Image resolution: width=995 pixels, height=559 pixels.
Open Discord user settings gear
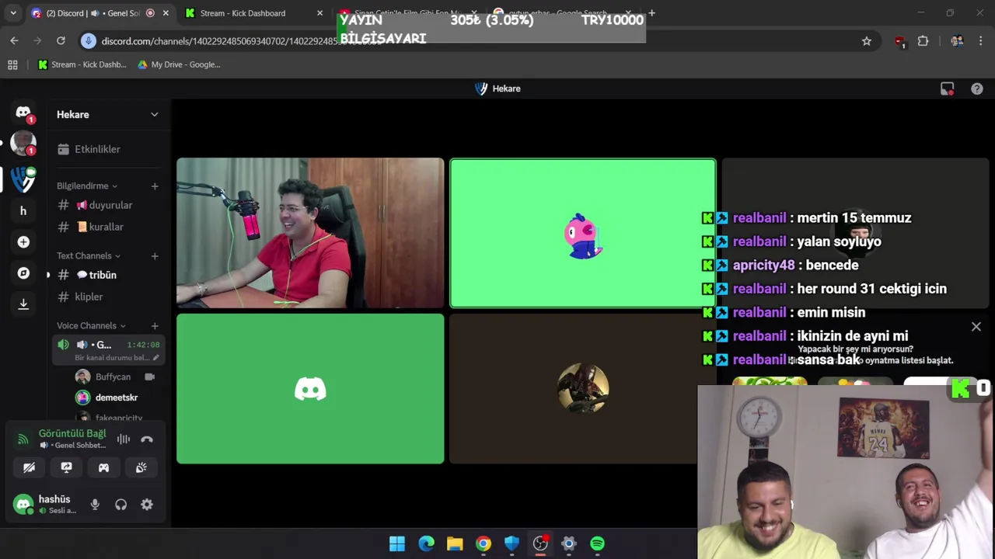coord(147,505)
